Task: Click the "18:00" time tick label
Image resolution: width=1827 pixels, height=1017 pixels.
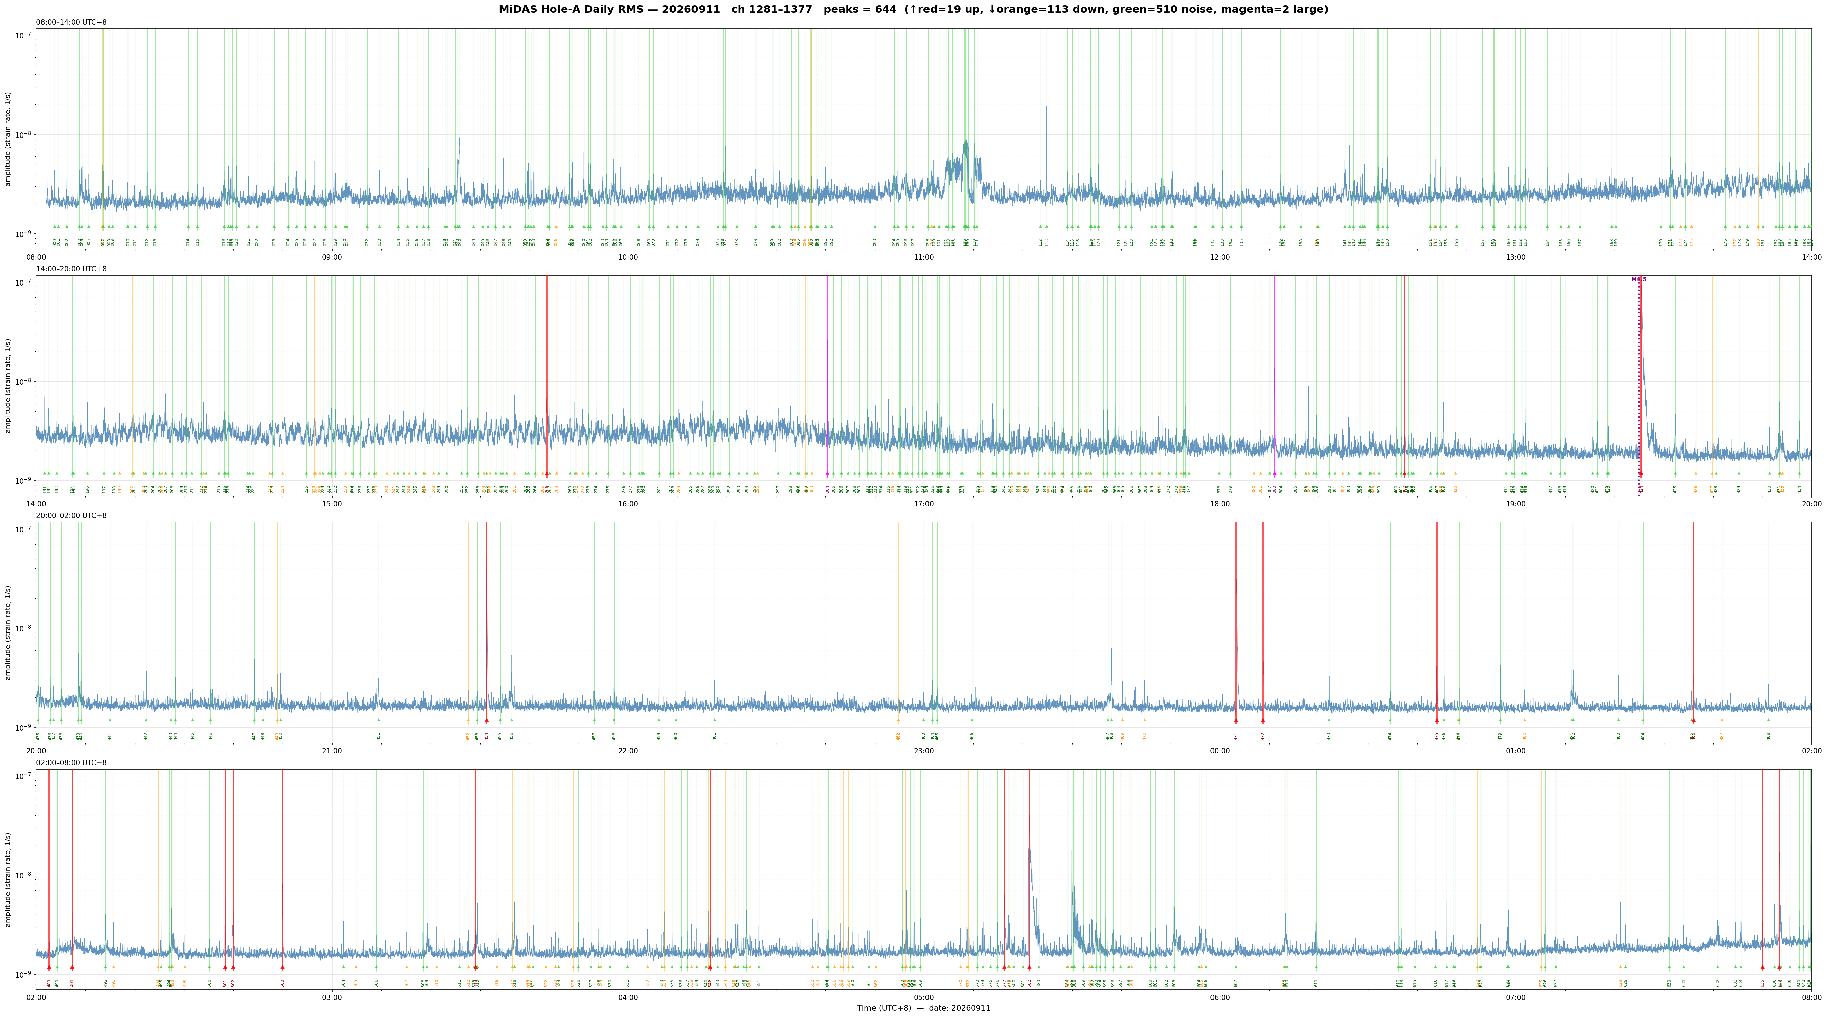Action: [x=1220, y=504]
